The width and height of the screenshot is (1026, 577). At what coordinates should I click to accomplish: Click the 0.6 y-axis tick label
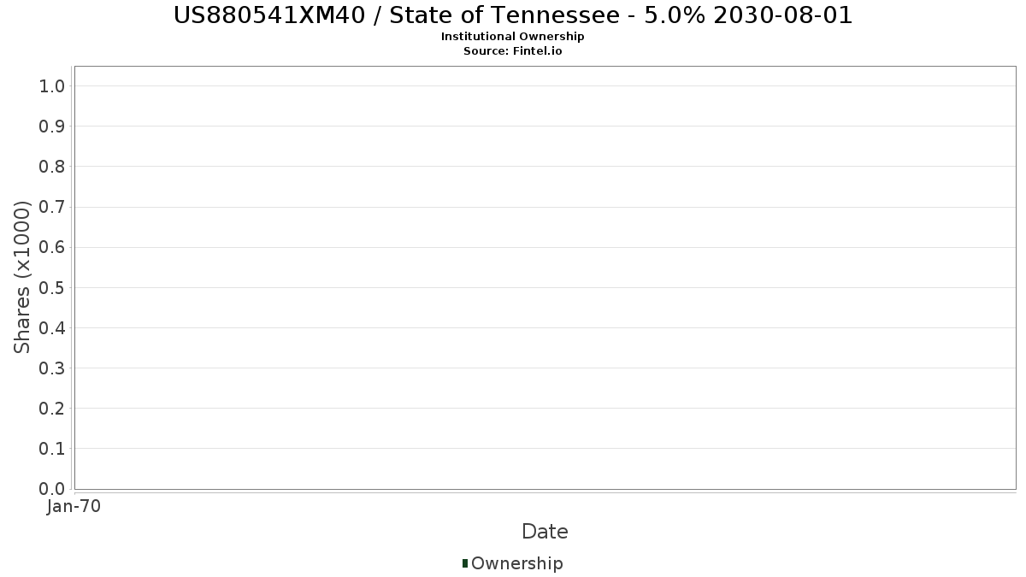[52, 247]
